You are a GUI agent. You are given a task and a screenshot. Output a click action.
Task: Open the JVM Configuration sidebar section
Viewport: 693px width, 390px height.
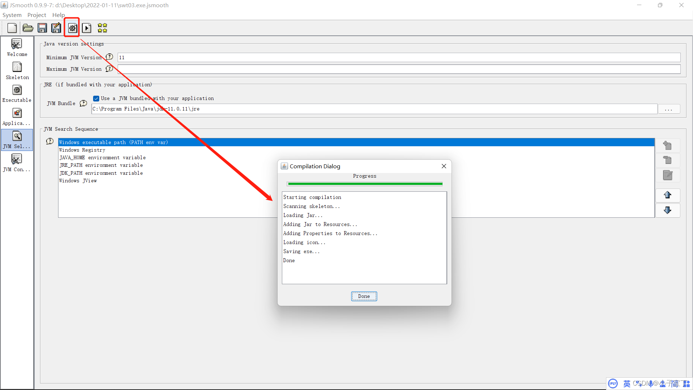point(17,163)
